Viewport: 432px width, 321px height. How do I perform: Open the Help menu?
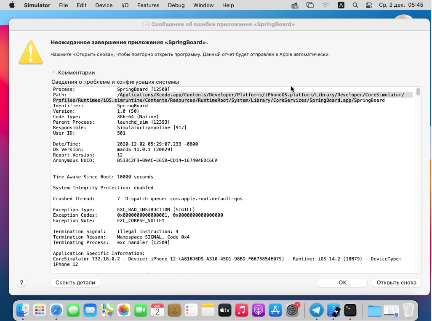point(228,5)
